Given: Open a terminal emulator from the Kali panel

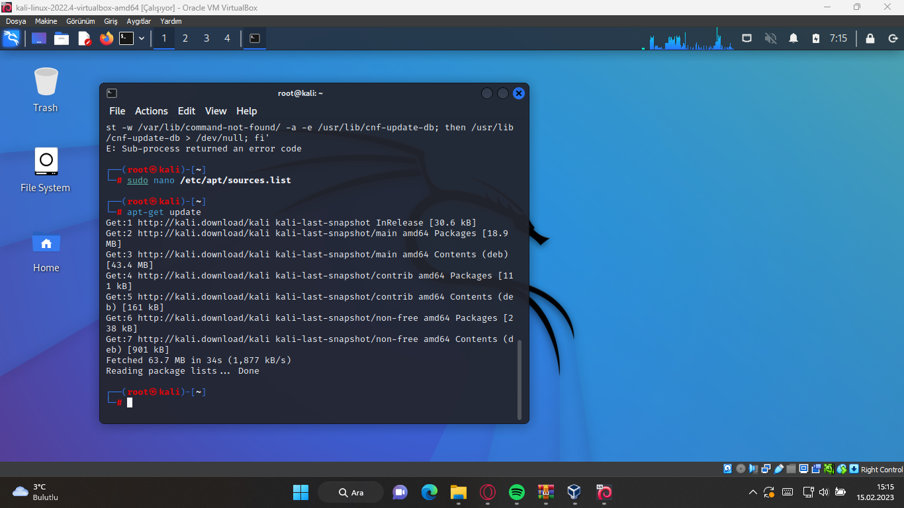Looking at the screenshot, I should pos(126,38).
